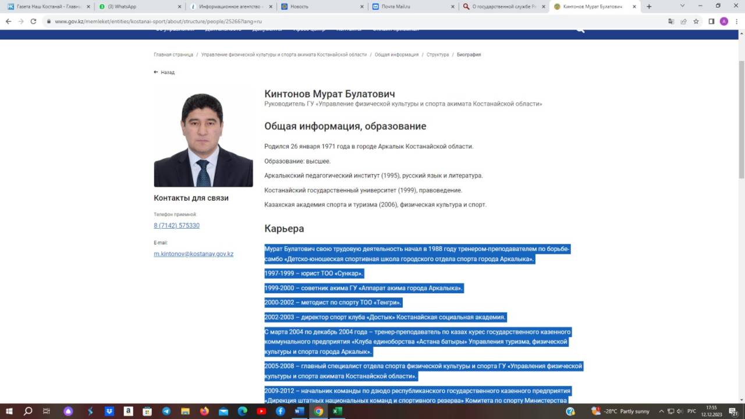Open Общая информация breadcrumb link
The width and height of the screenshot is (745, 419).
click(396, 55)
